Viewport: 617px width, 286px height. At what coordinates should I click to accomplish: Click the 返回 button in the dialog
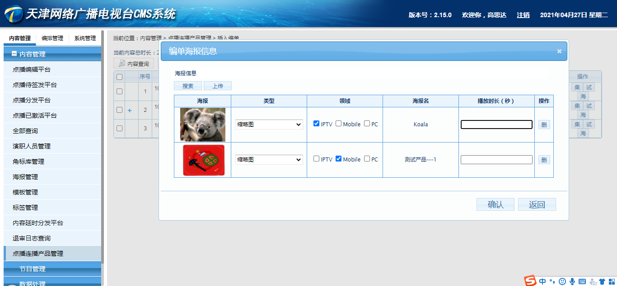pos(537,204)
